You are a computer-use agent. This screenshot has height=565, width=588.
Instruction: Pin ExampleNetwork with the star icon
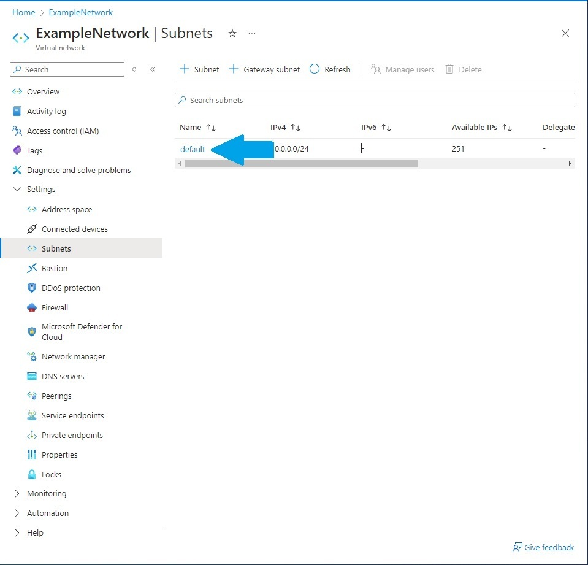click(232, 34)
